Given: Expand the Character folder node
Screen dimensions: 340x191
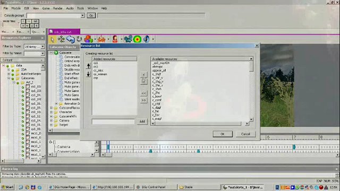Looking at the screenshot, I should [51, 112].
